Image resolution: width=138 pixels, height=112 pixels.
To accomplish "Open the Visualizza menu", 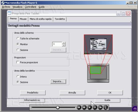I will pos(17,7).
